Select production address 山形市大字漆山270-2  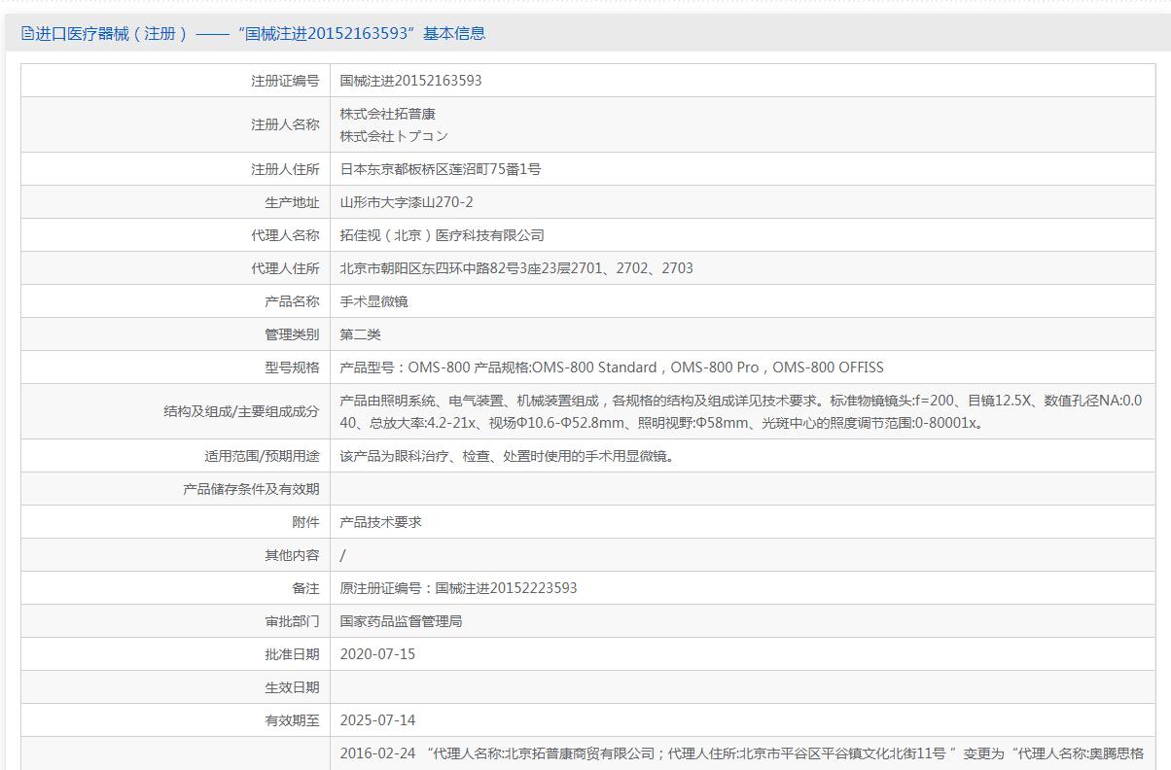[407, 202]
